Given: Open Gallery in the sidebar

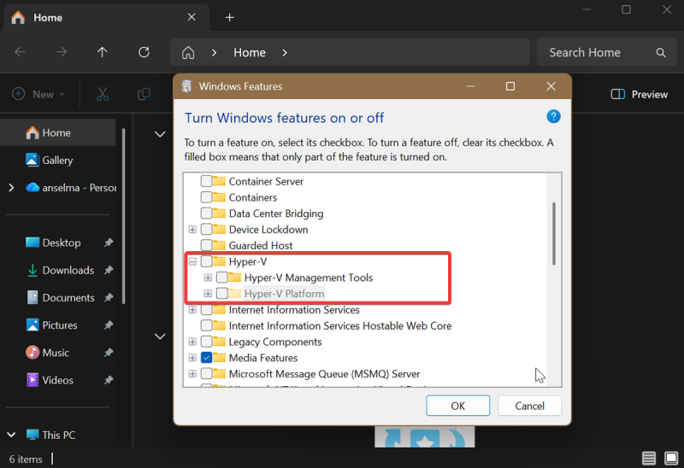Looking at the screenshot, I should coord(57,161).
